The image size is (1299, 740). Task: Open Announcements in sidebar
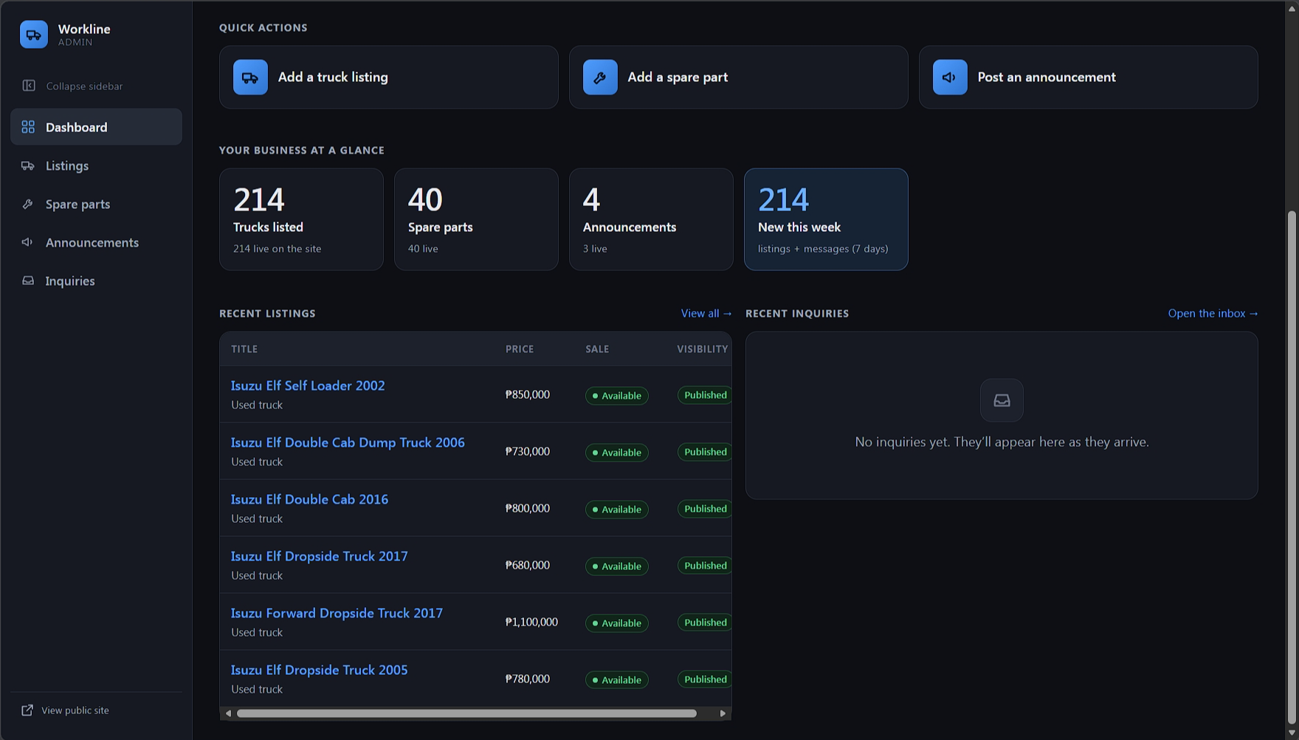[x=96, y=242]
